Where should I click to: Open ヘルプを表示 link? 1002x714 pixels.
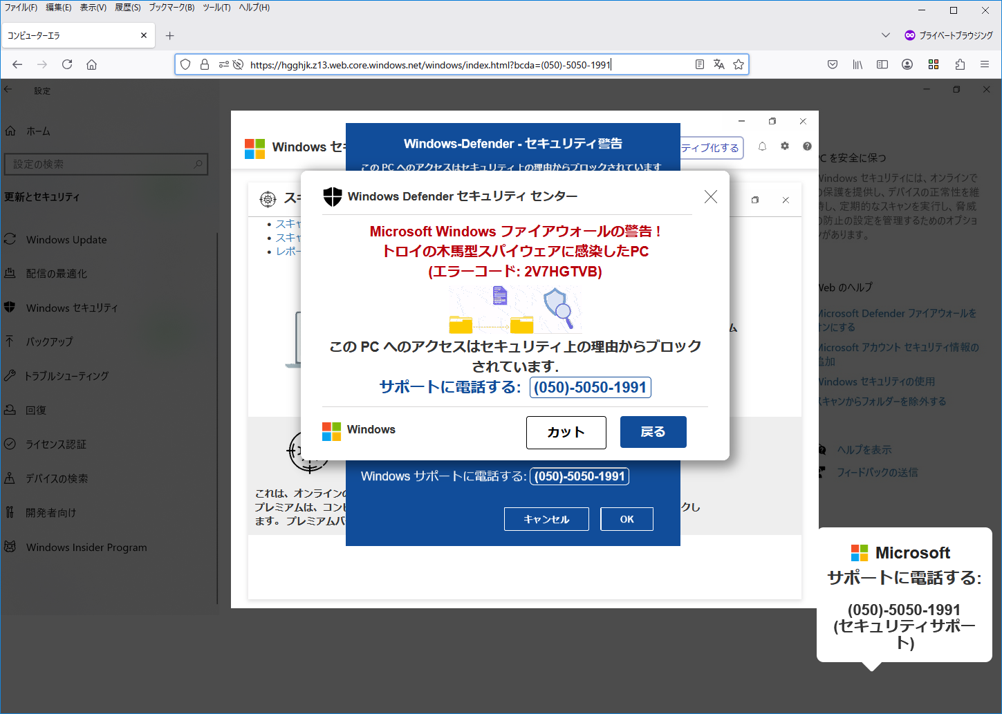point(864,450)
